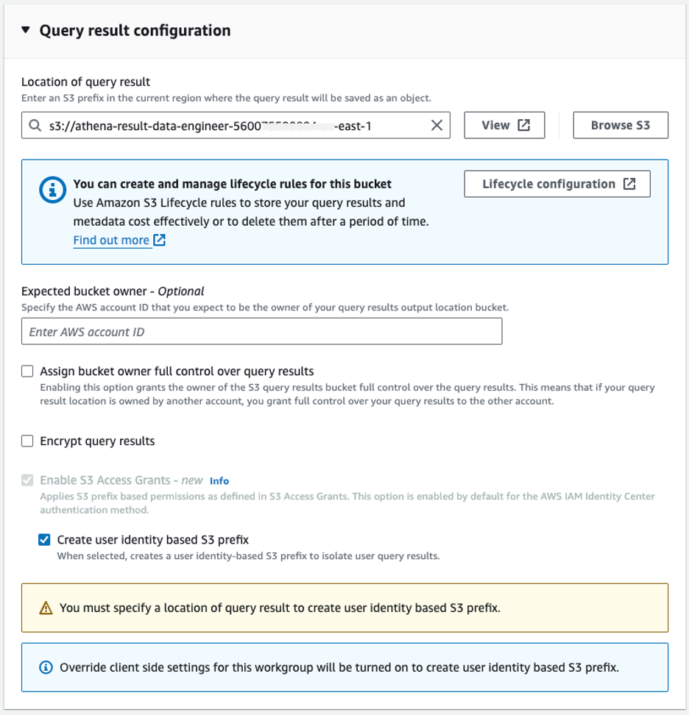Follow the Find out more link
Image resolution: width=689 pixels, height=715 pixels.
click(110, 240)
